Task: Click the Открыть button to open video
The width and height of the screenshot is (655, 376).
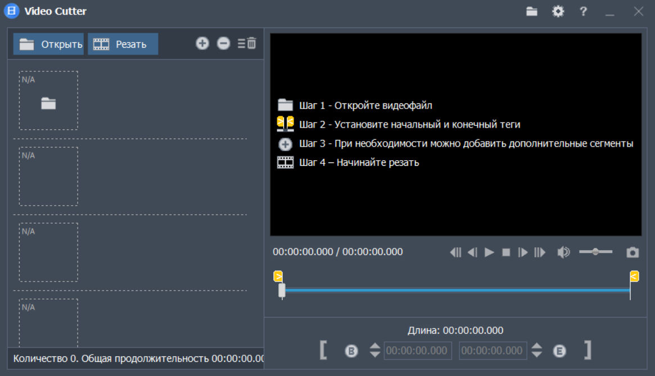Action: pyautogui.click(x=49, y=44)
